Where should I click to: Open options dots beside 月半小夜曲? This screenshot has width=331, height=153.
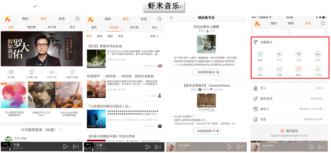point(78,140)
